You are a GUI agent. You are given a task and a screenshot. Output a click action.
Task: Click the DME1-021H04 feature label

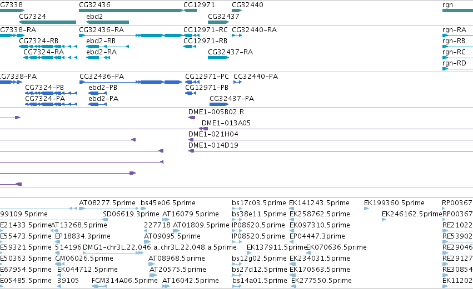[x=213, y=134]
